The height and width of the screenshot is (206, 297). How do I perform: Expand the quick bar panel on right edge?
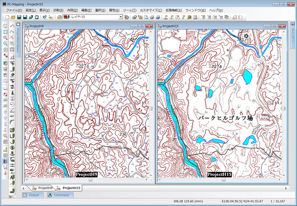[293, 35]
